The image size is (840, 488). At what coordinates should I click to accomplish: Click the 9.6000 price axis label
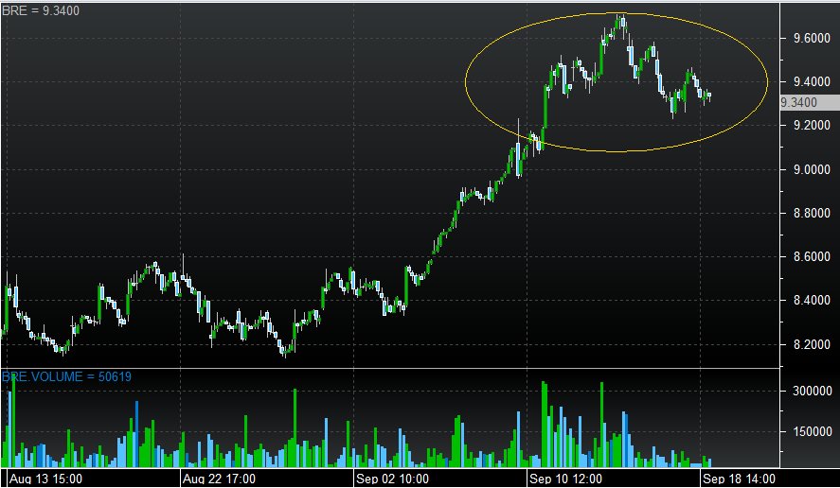point(813,38)
